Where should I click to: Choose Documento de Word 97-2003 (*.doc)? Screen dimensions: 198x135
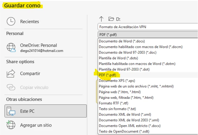pyautogui.click(x=148, y=52)
